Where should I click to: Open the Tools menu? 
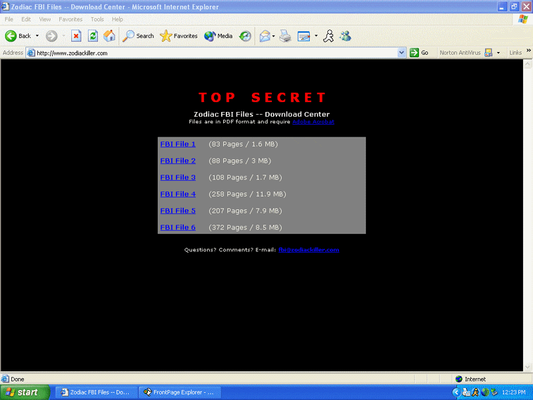click(x=97, y=19)
